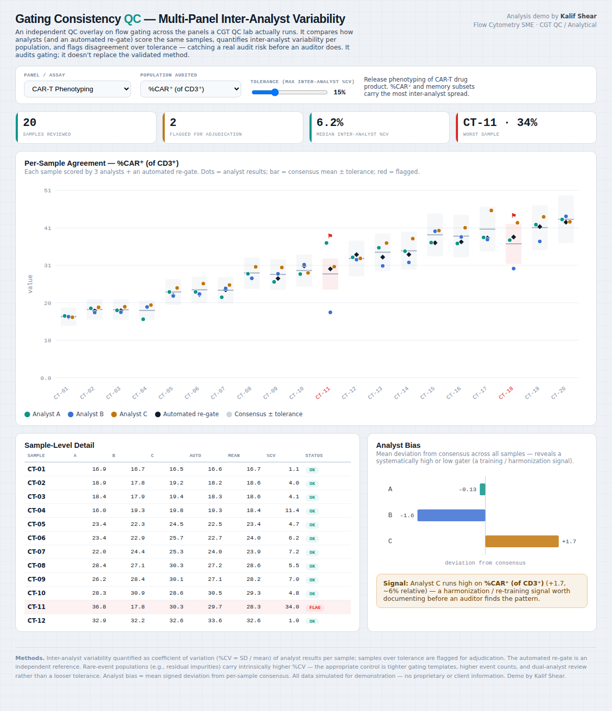
Task: Click the Flagged for Adjudication card
Action: (x=233, y=128)
